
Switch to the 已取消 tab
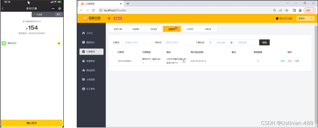coord(208,29)
